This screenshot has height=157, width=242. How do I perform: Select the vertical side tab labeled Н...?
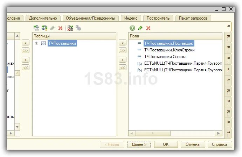tap(228, 70)
